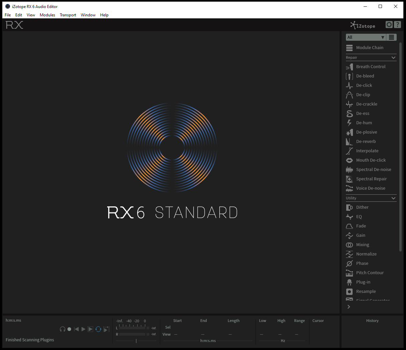
Task: Click the High frequency field
Action: click(280, 334)
